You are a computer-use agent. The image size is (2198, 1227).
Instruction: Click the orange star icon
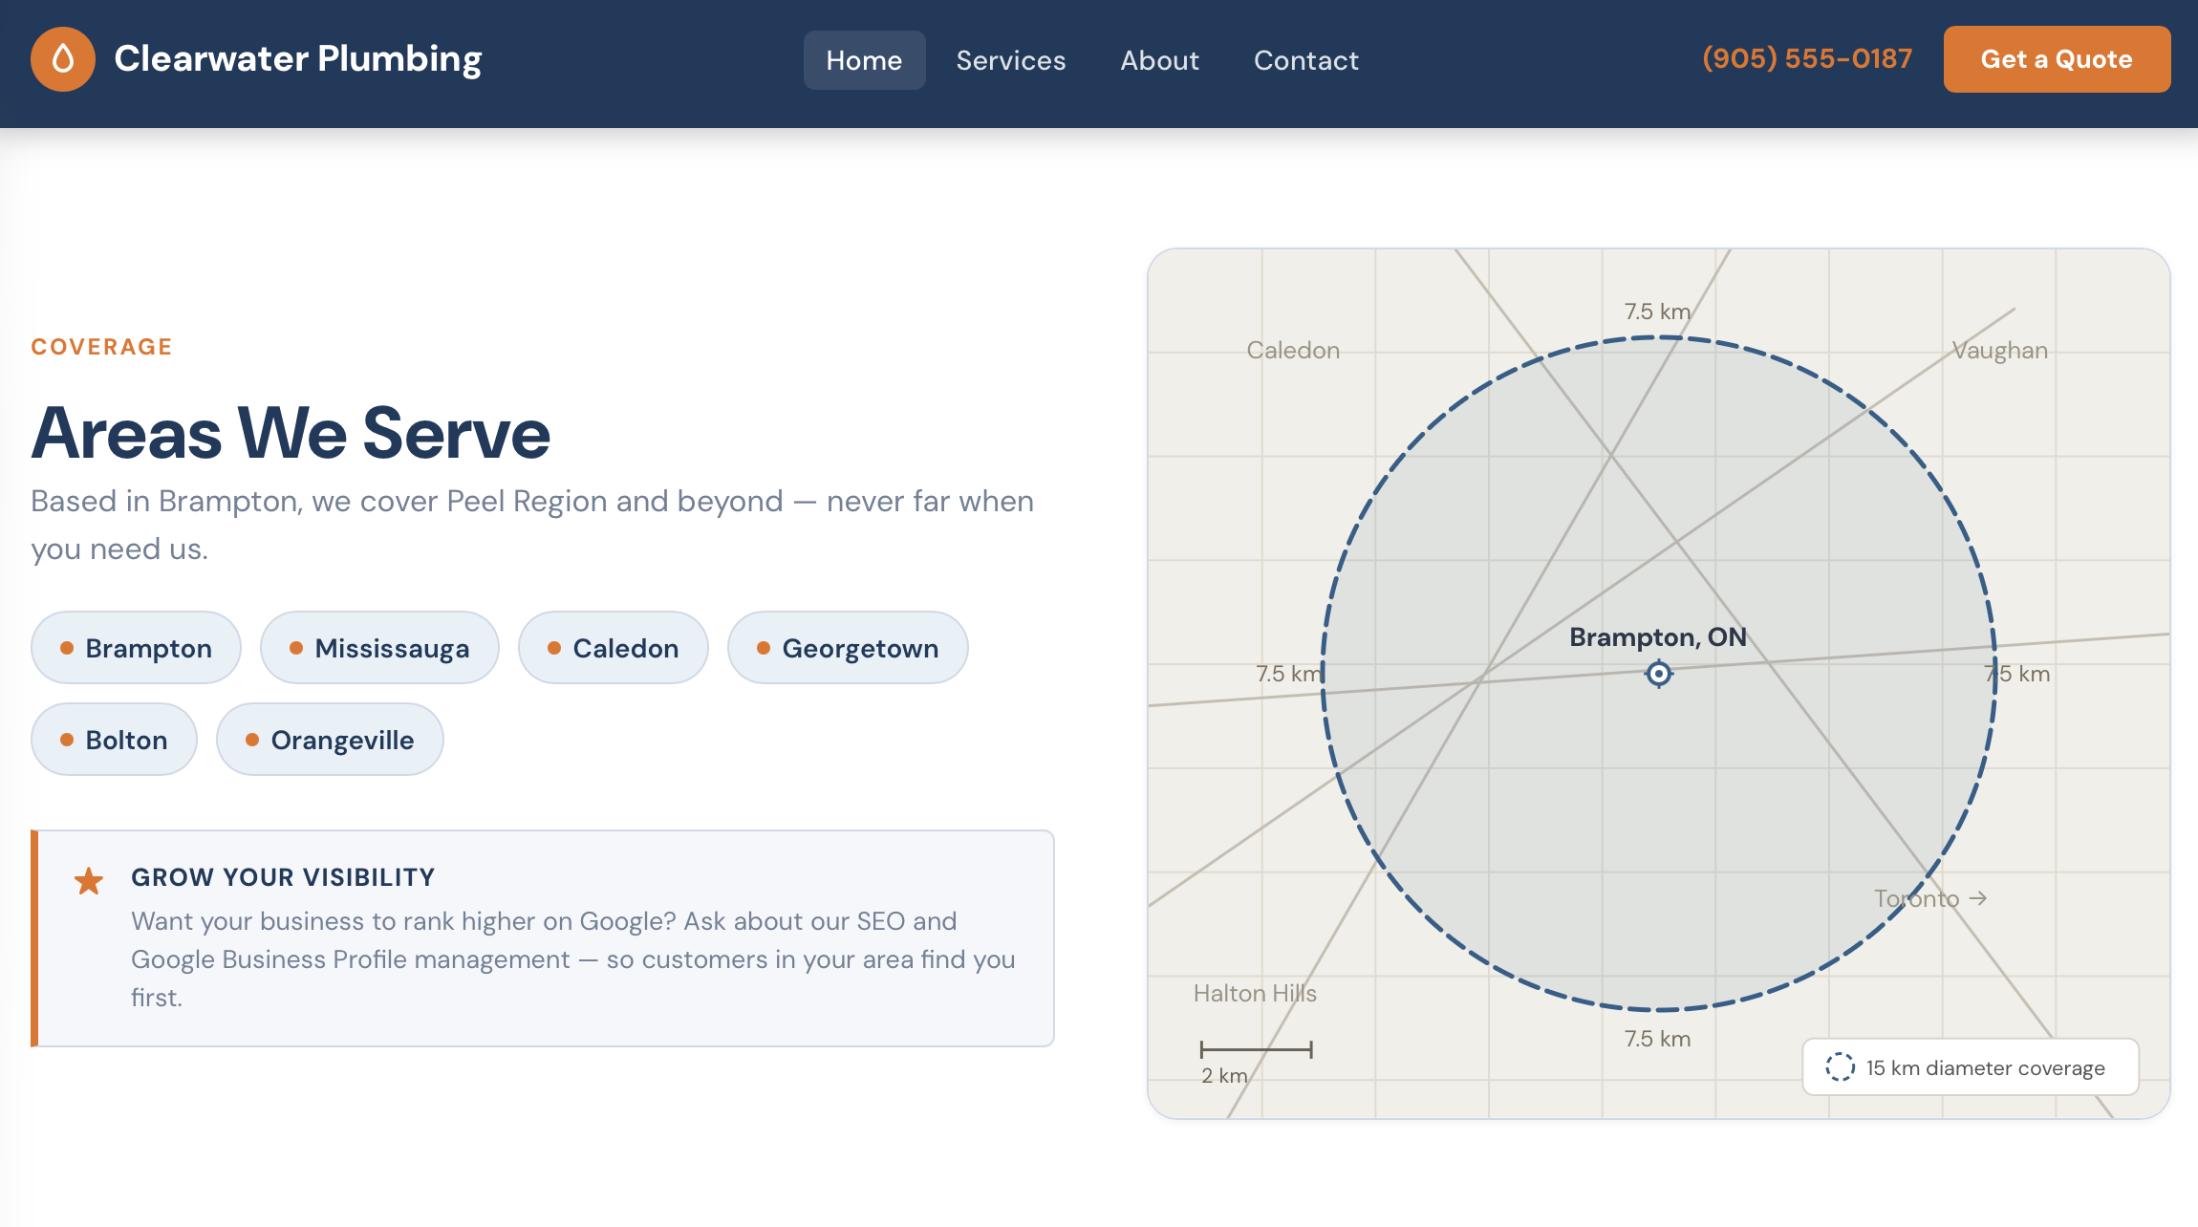(89, 880)
